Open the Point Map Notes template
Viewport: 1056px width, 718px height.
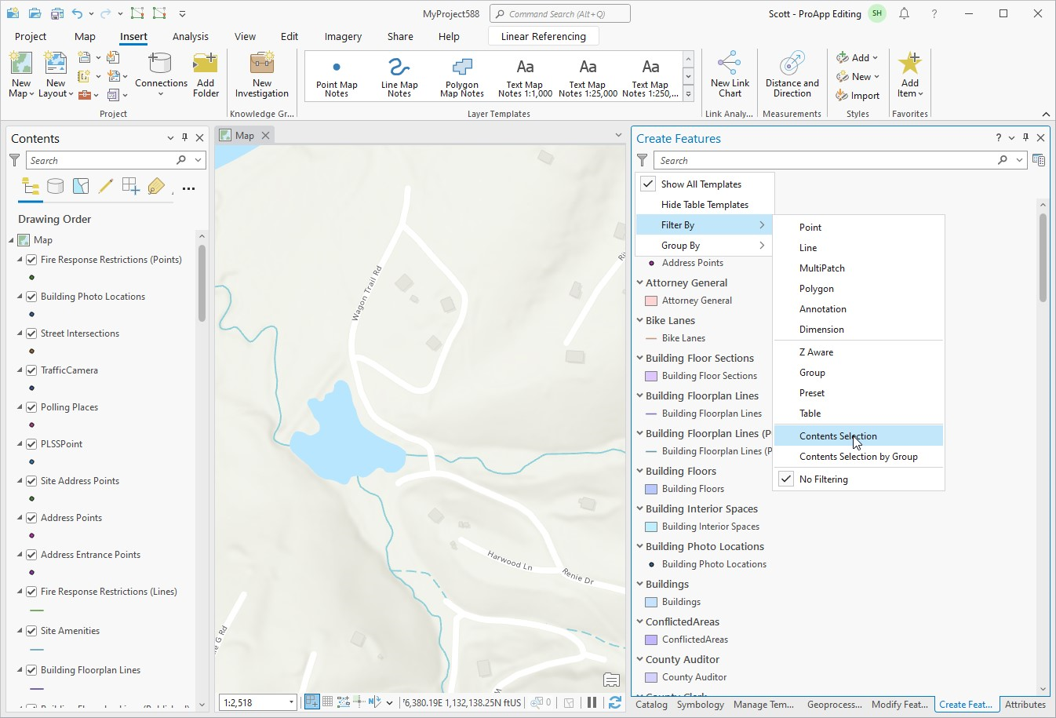click(337, 75)
